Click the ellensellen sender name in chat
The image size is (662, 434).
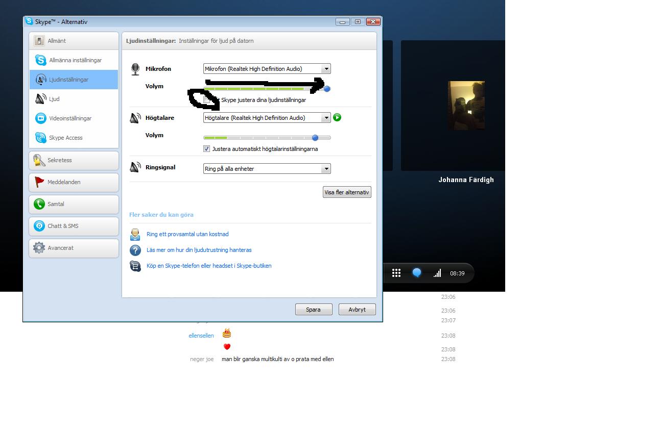pos(201,336)
